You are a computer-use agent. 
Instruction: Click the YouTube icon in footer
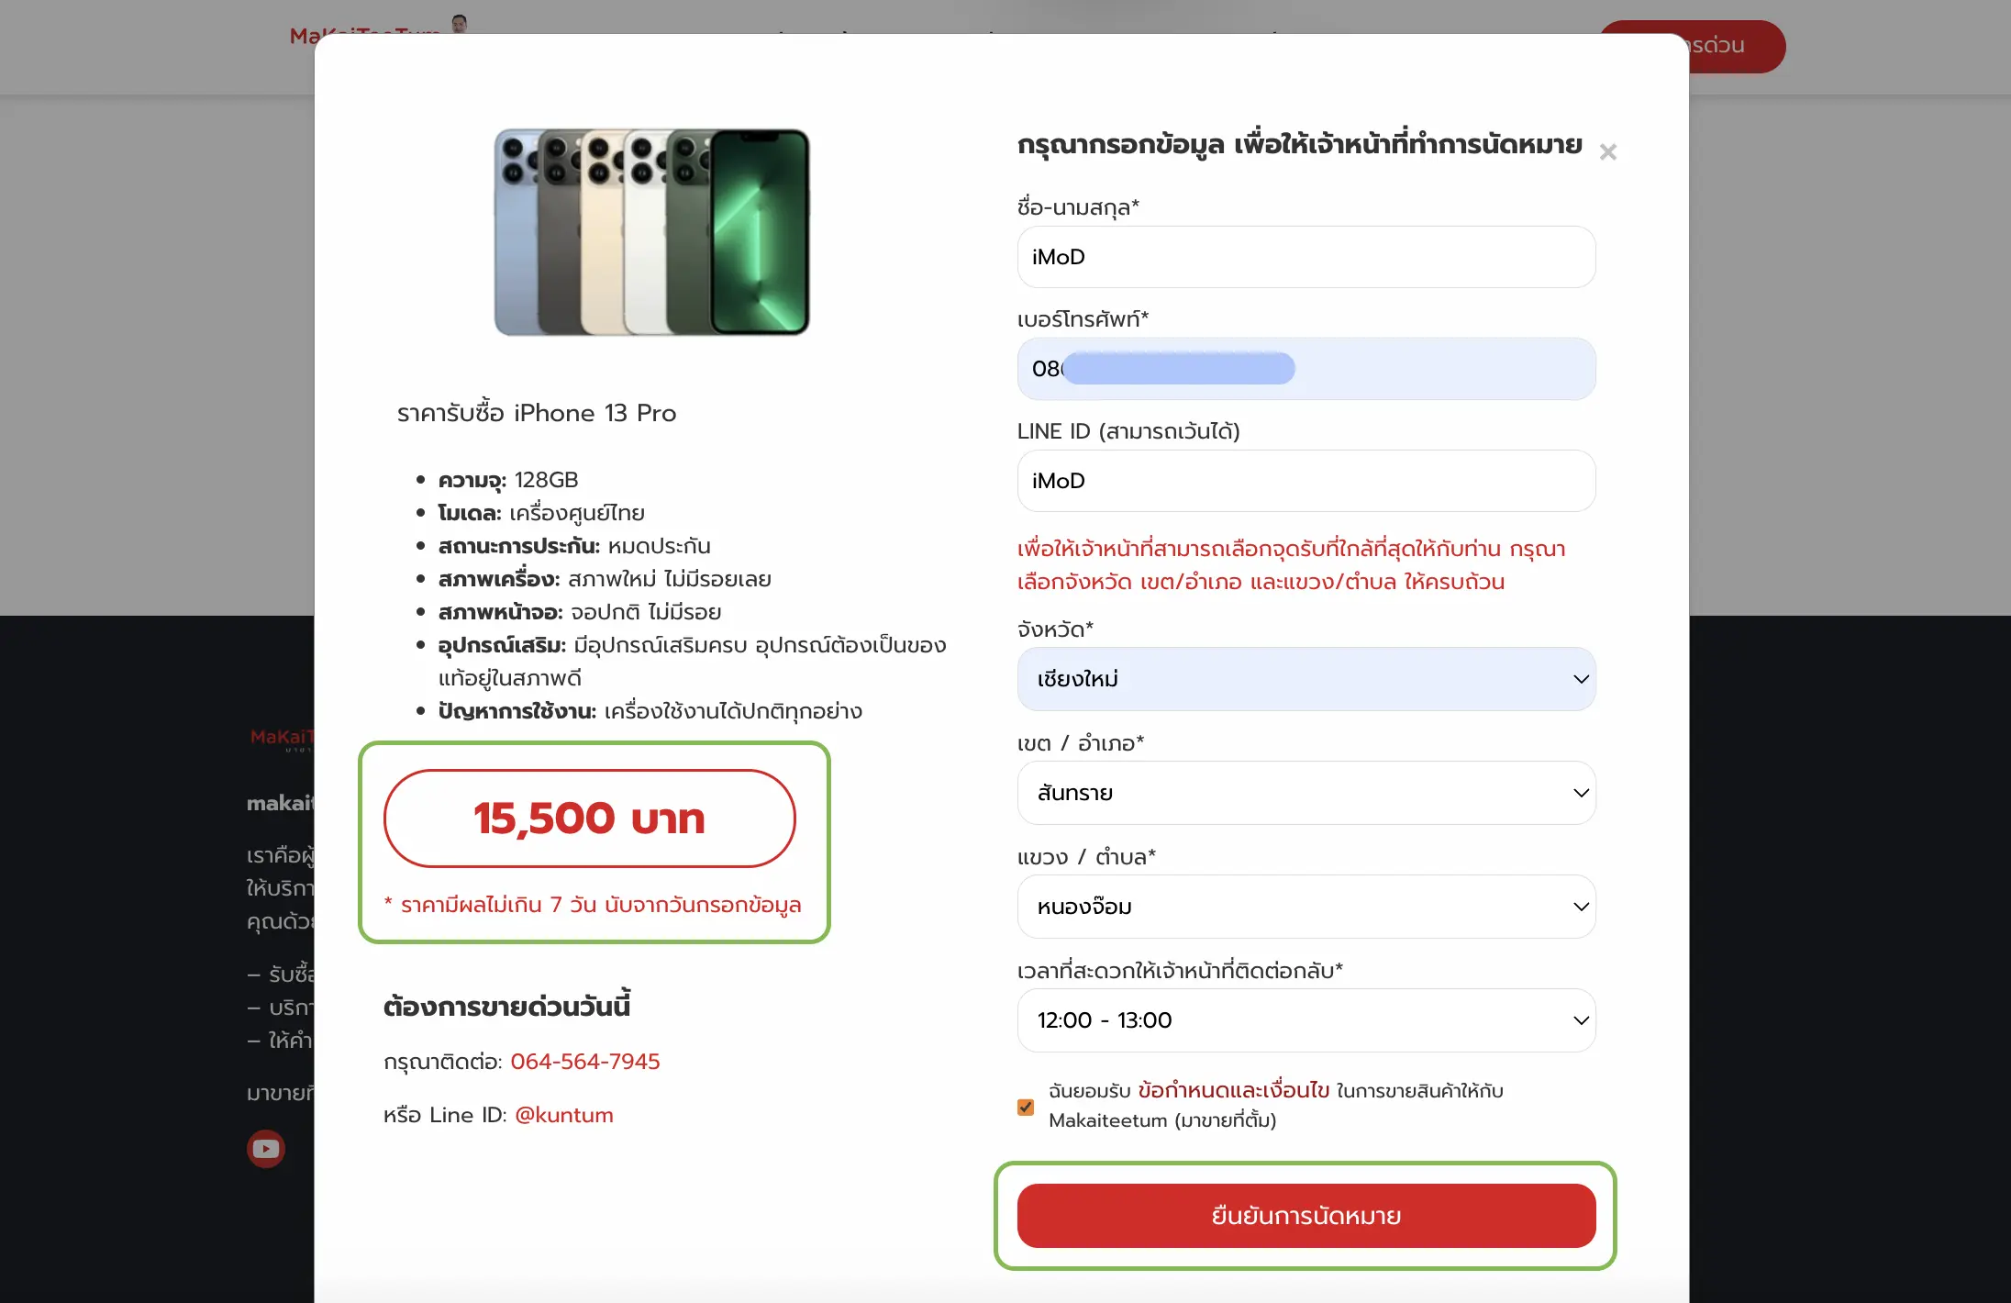coord(266,1149)
